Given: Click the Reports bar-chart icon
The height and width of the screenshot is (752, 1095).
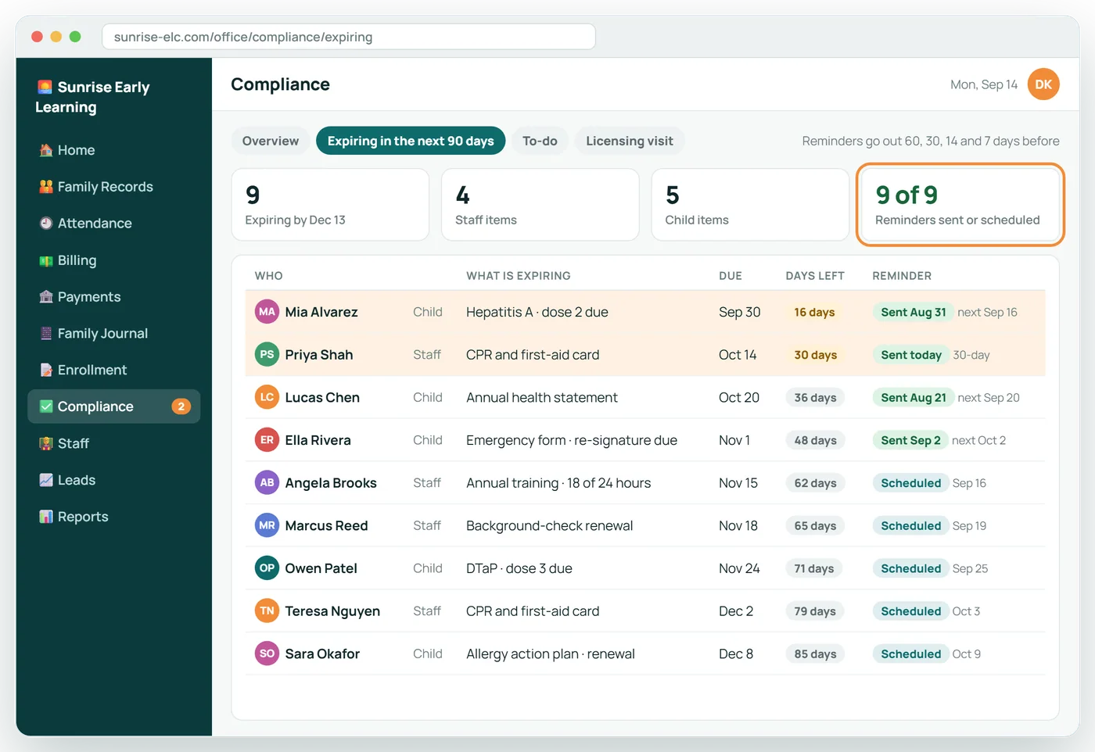Looking at the screenshot, I should click(46, 517).
